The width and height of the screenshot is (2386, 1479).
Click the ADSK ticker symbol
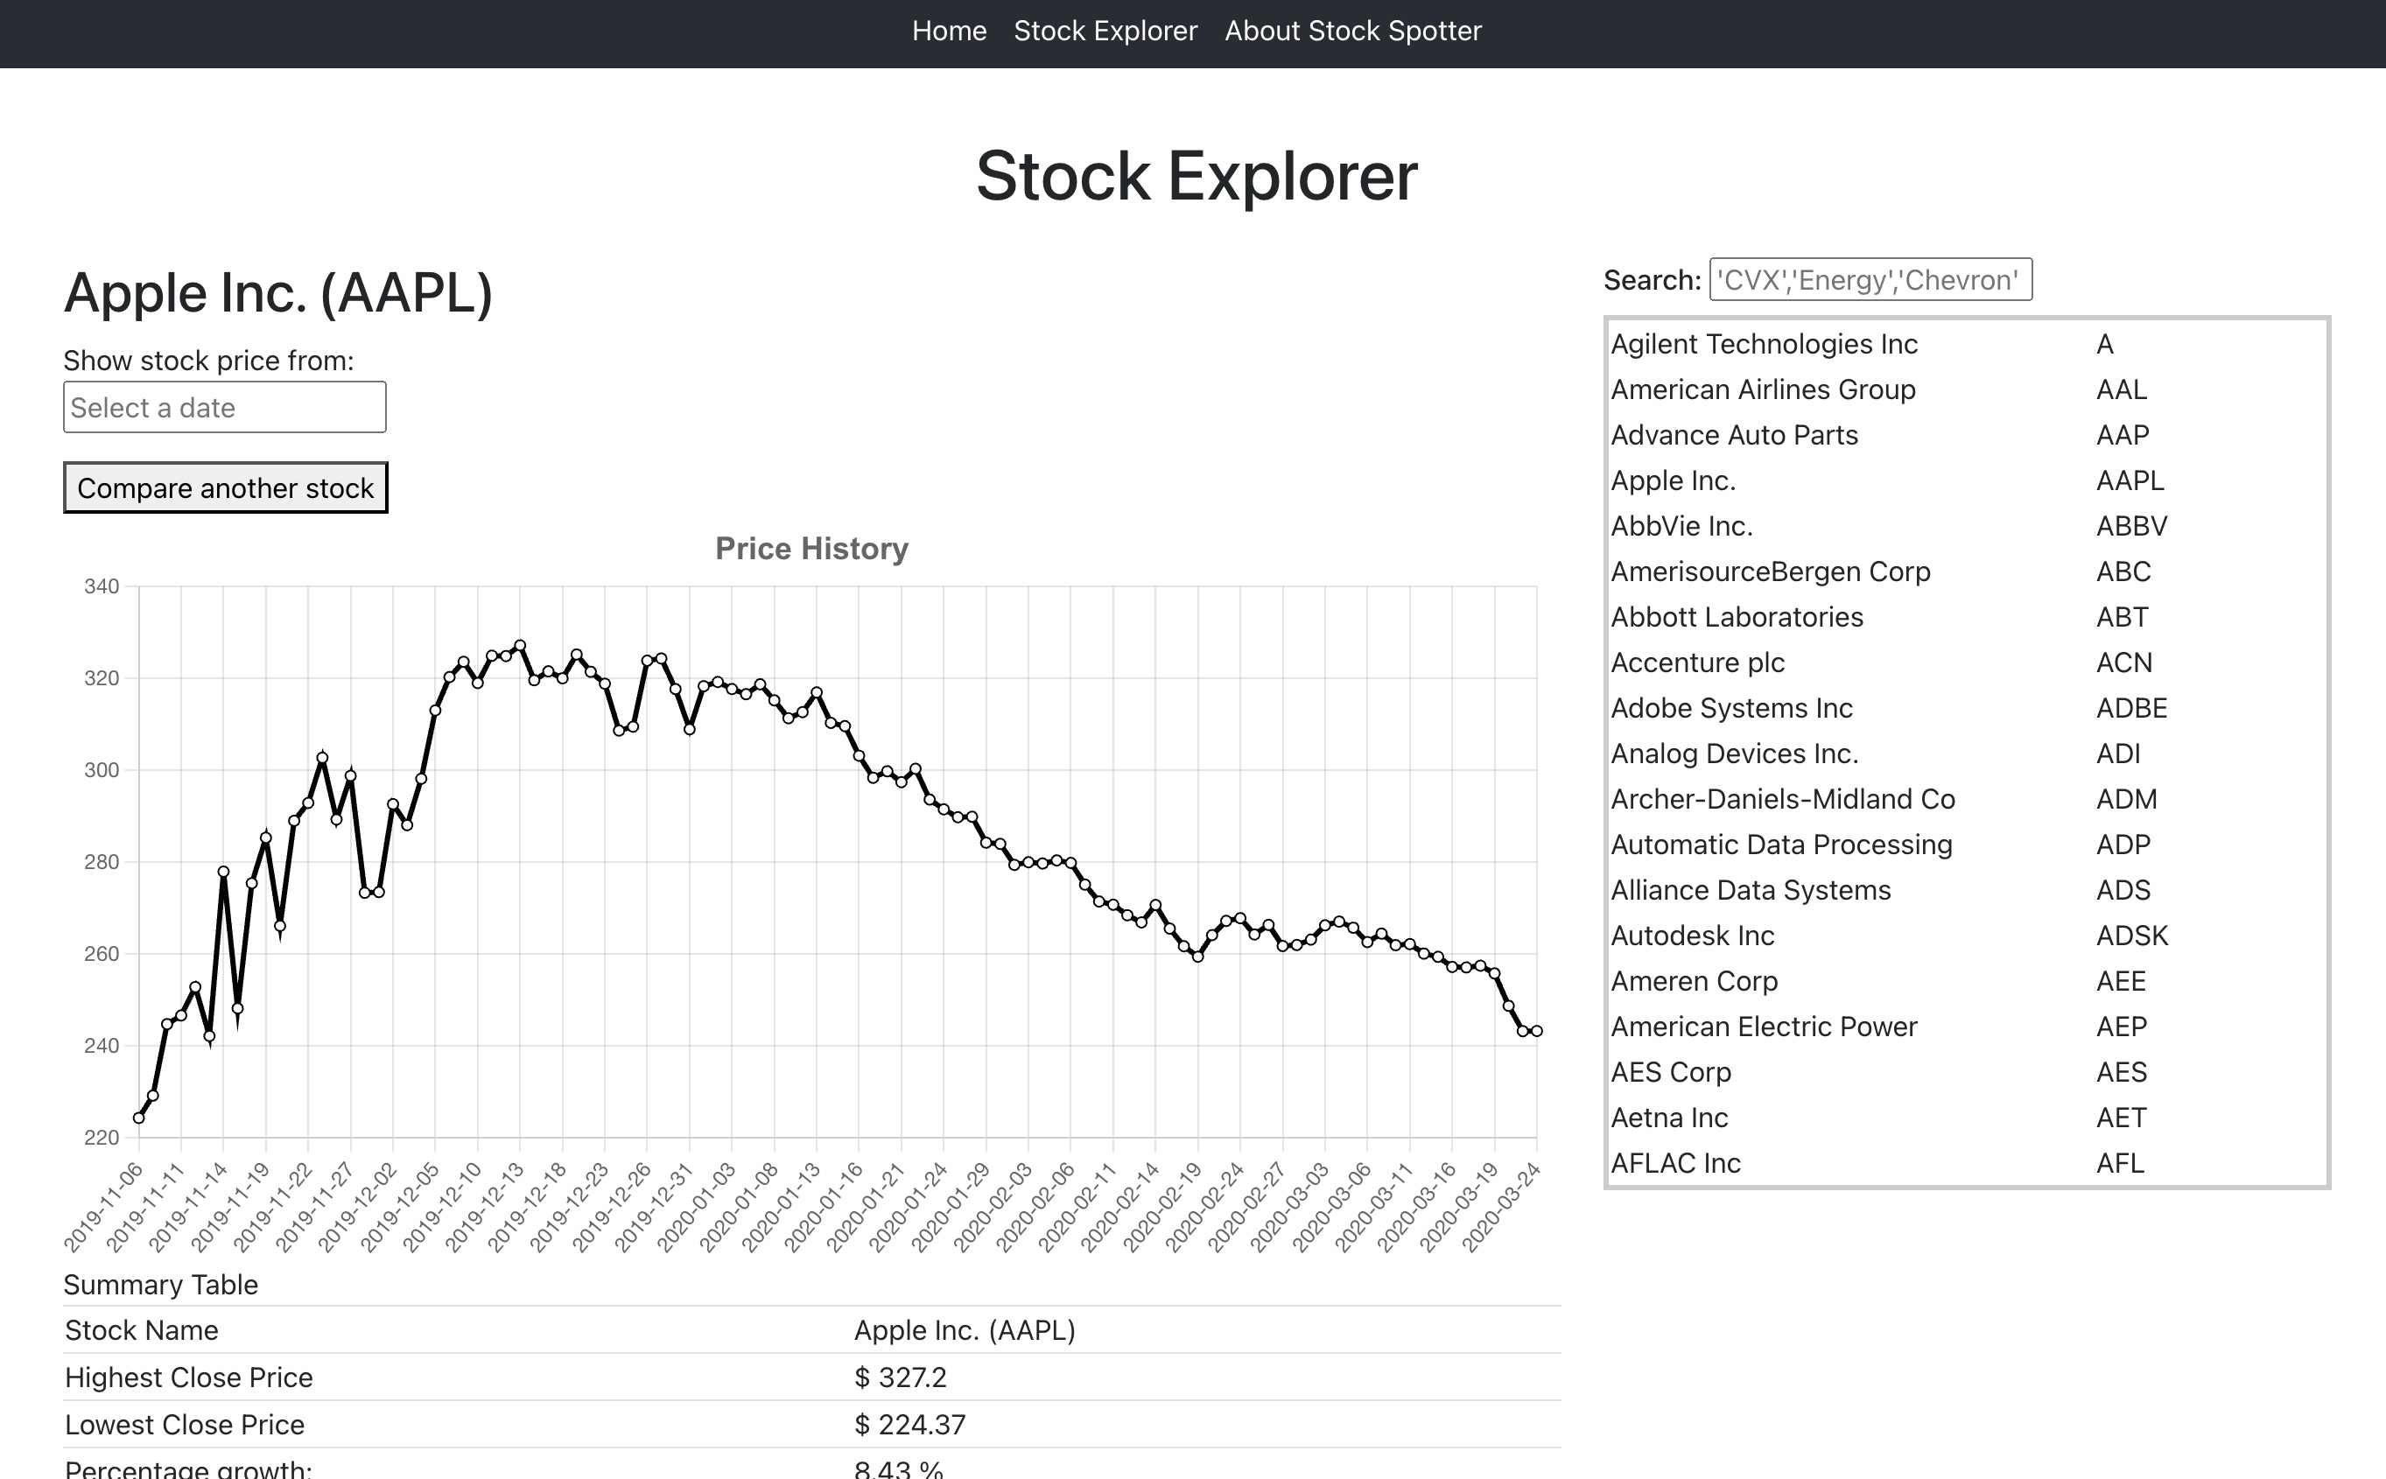(2130, 936)
